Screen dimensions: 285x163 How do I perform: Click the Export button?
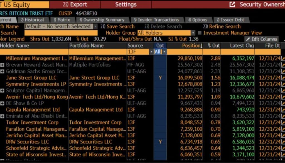click(75, 4)
